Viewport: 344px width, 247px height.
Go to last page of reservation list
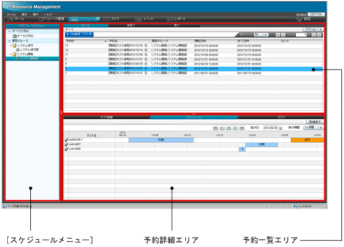pyautogui.click(x=319, y=35)
